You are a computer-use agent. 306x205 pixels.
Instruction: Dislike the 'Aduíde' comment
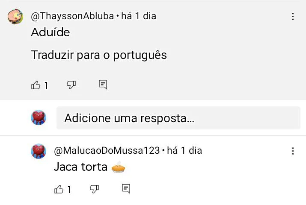[x=71, y=85]
